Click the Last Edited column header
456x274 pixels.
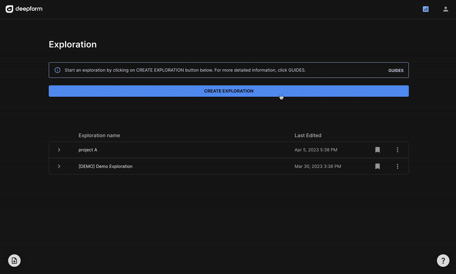[308, 136]
